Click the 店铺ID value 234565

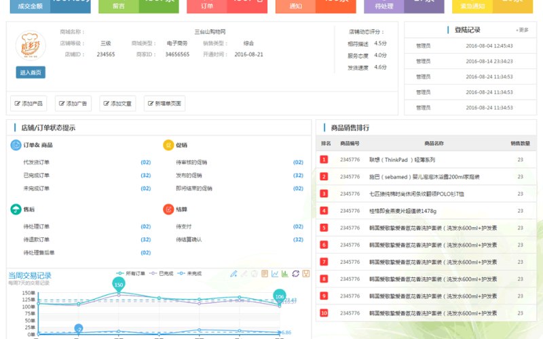pos(106,54)
